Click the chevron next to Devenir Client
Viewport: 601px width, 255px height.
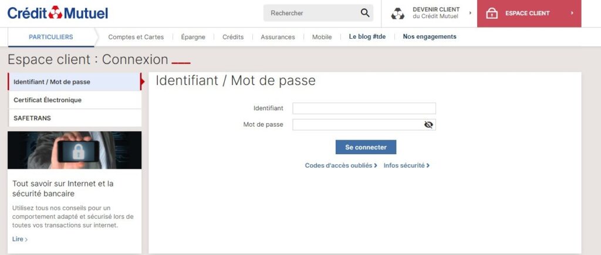470,13
